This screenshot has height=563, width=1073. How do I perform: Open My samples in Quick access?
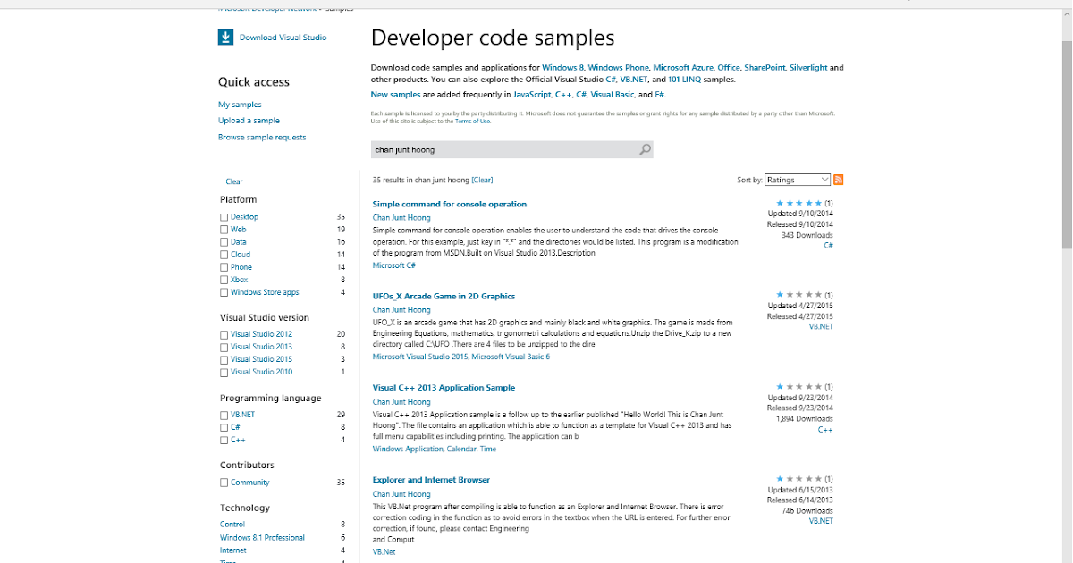[x=240, y=105]
